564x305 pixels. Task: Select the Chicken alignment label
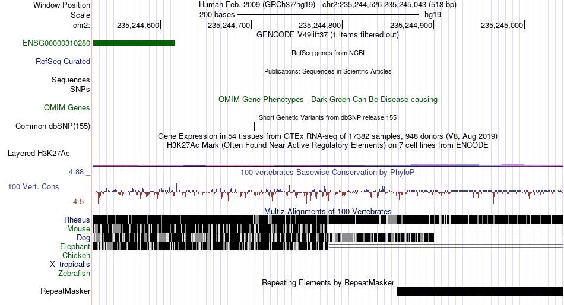pos(76,255)
